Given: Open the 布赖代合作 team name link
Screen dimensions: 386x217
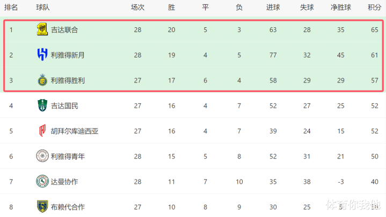Looking at the screenshot, I should pos(68,207).
